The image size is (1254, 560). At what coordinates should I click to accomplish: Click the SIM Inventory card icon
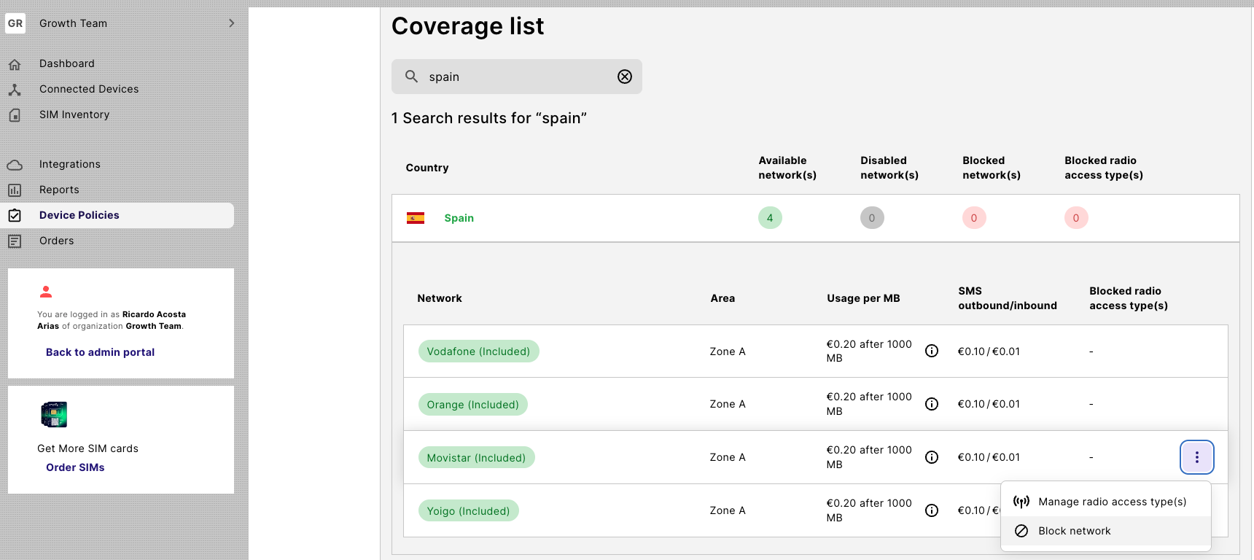(x=15, y=115)
